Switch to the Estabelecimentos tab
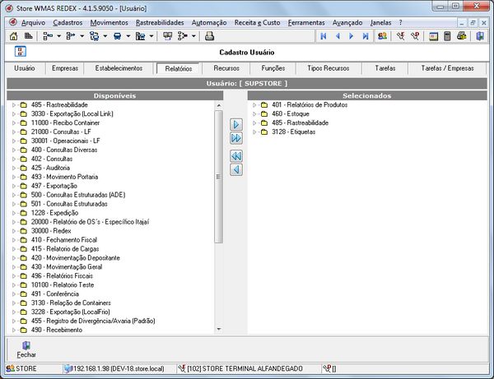 (x=119, y=68)
